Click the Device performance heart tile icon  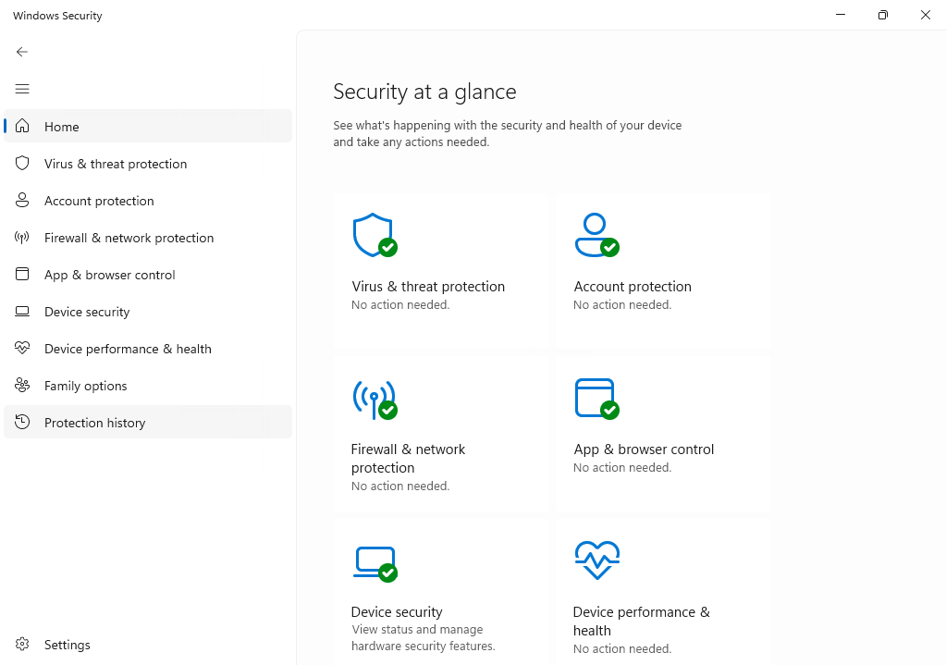point(596,560)
